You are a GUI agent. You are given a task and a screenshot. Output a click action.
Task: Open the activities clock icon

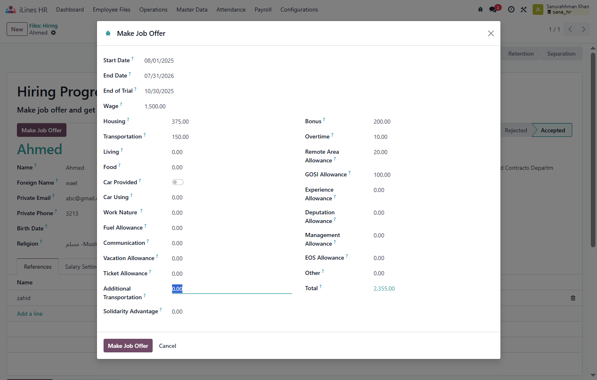click(511, 9)
